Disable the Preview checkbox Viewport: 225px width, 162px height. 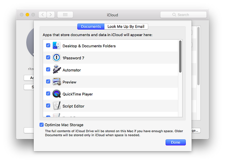[48, 81]
